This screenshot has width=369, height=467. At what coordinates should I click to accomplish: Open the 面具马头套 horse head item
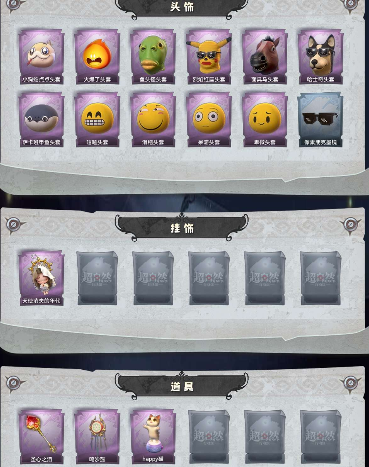[264, 57]
